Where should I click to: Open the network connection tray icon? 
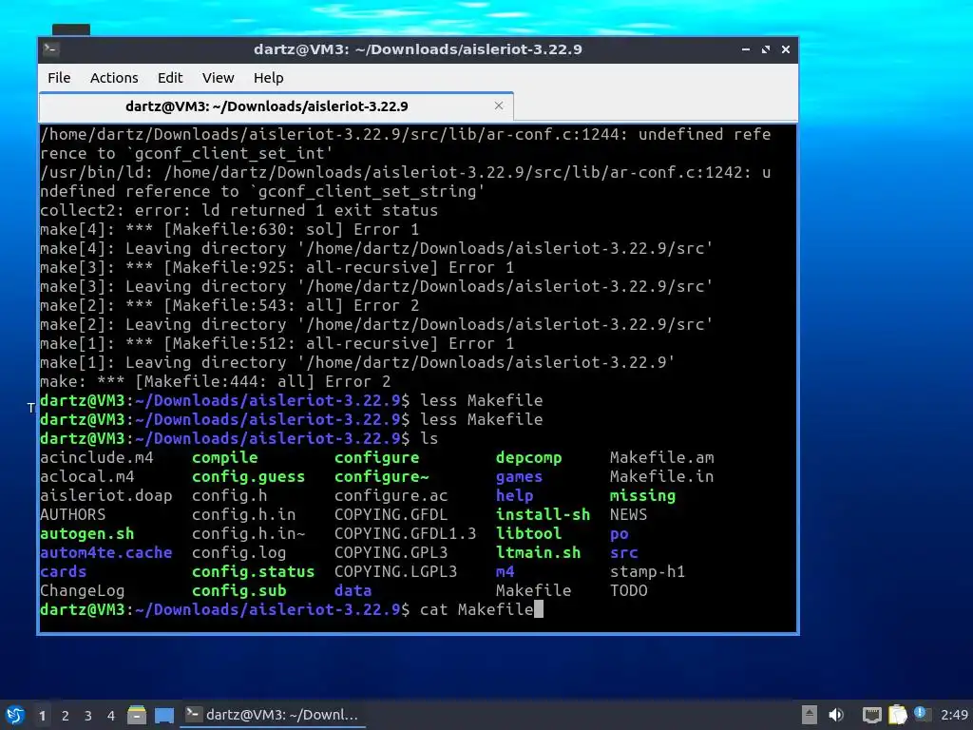[x=872, y=715]
